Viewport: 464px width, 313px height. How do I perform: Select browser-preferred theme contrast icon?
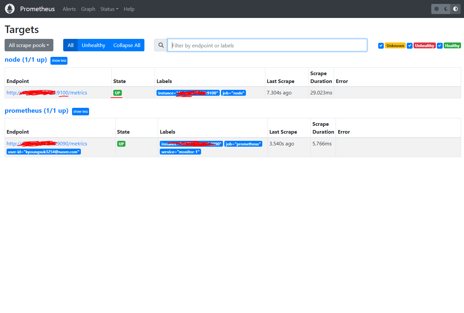pos(455,9)
